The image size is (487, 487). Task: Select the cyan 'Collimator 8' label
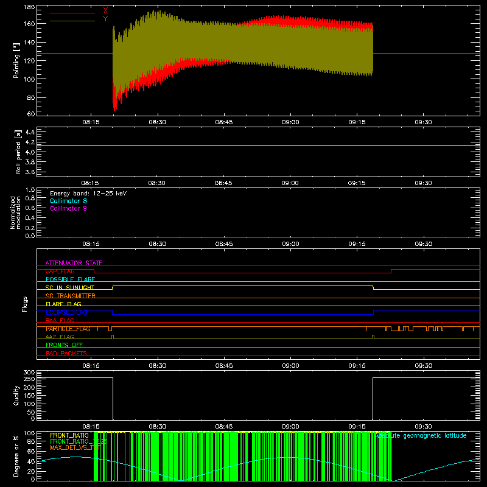coord(68,201)
